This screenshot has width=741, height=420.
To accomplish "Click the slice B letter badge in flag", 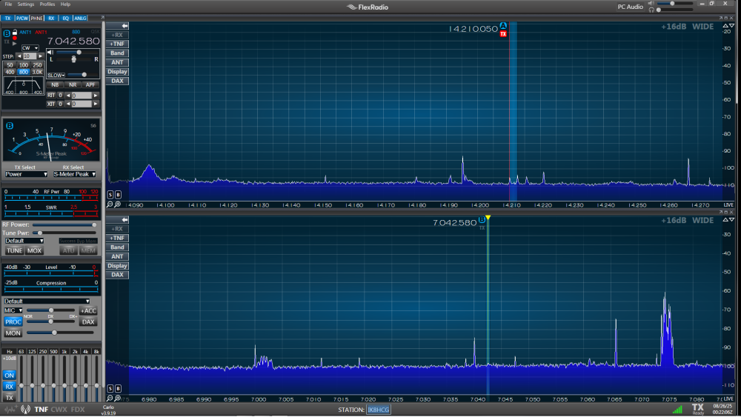I will (7, 33).
